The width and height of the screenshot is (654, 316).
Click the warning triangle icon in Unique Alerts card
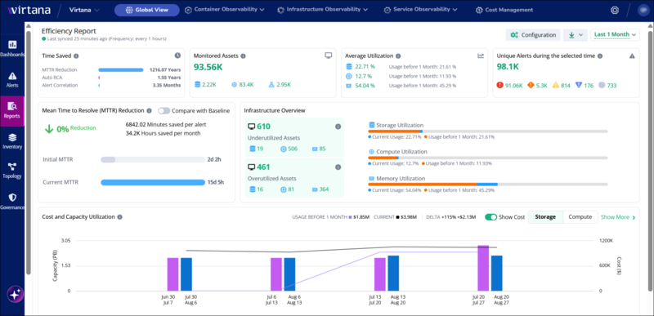[x=632, y=56]
